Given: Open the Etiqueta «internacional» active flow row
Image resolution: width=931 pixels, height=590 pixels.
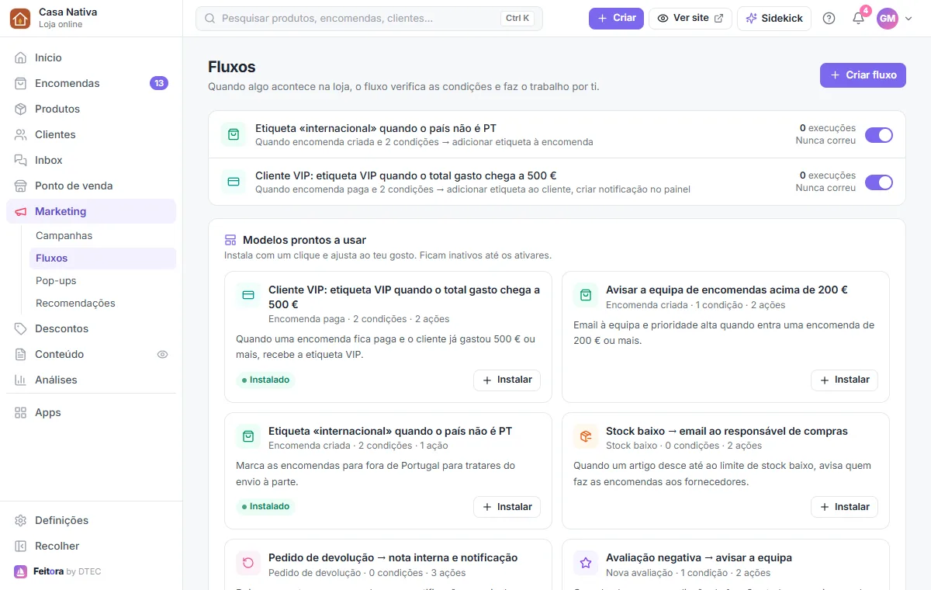Looking at the screenshot, I should click(556, 134).
